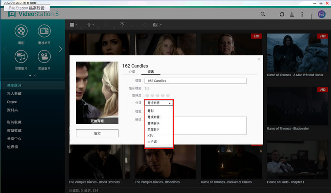
Task: Click the 標題 title input field
Action: tap(195, 81)
